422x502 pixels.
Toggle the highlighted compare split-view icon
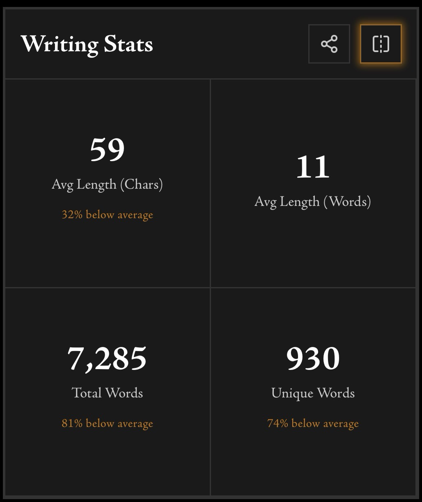381,44
